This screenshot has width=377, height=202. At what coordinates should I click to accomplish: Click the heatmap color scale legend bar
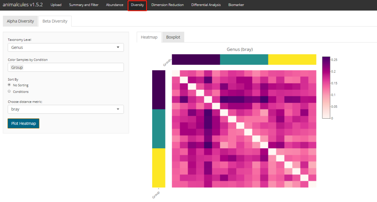[326, 88]
